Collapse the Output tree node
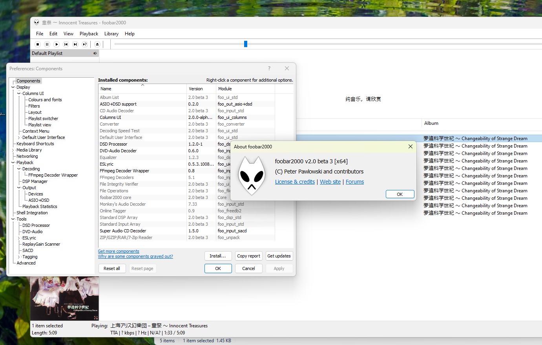Screen dimensions: 542x345 (19, 188)
